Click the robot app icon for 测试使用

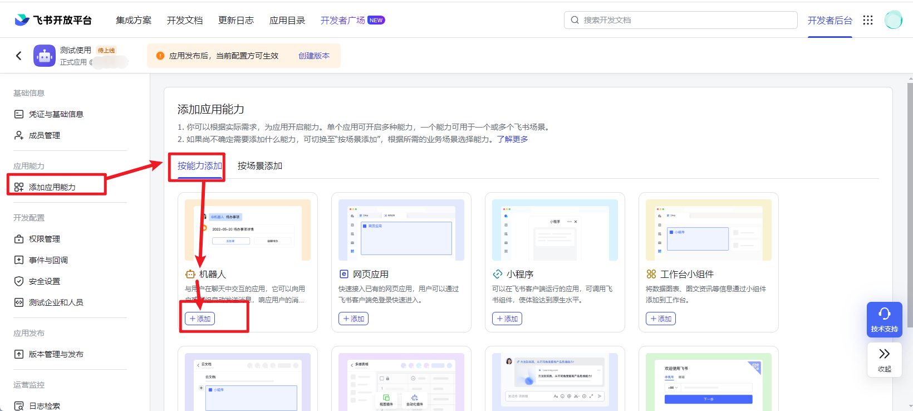[x=45, y=56]
